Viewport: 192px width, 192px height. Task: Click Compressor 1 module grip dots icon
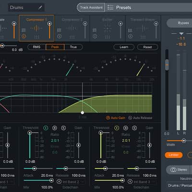coord(36,37)
